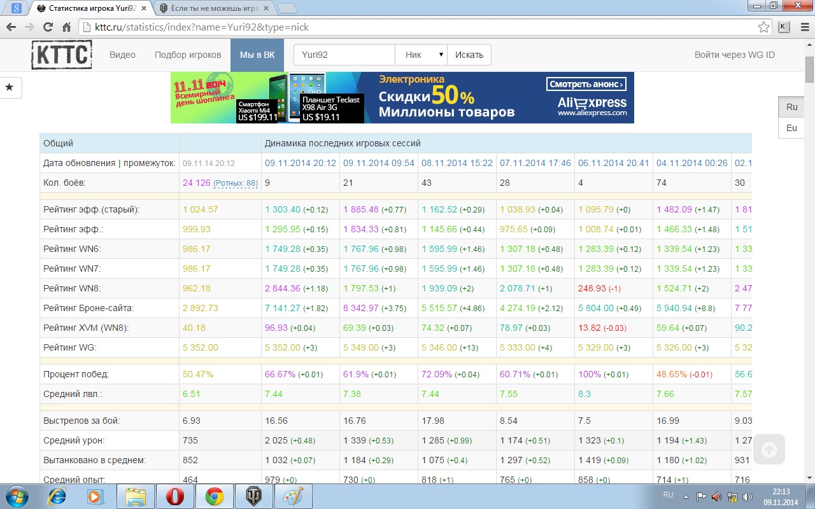This screenshot has height=509, width=815.
Task: Open the 'Ник' search type dropdown
Action: [421, 55]
